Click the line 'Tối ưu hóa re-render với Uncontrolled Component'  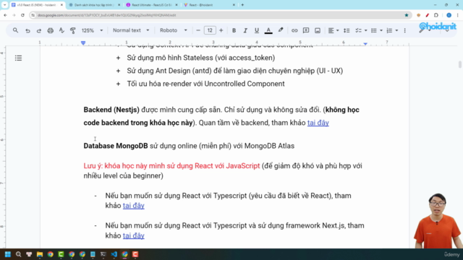click(205, 84)
